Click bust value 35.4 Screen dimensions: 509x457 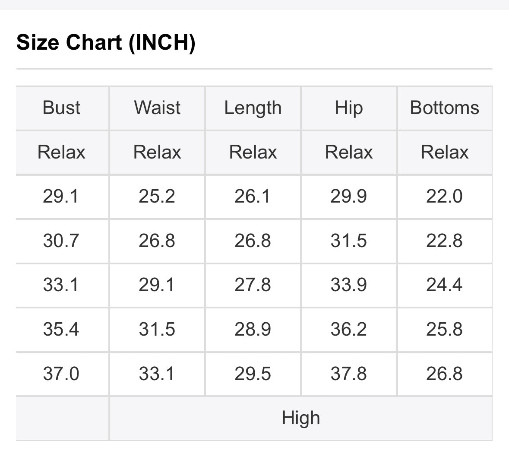[61, 329]
